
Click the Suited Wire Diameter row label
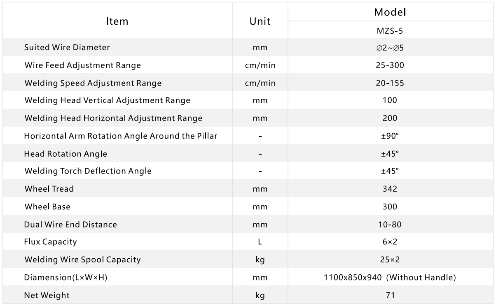click(x=67, y=47)
